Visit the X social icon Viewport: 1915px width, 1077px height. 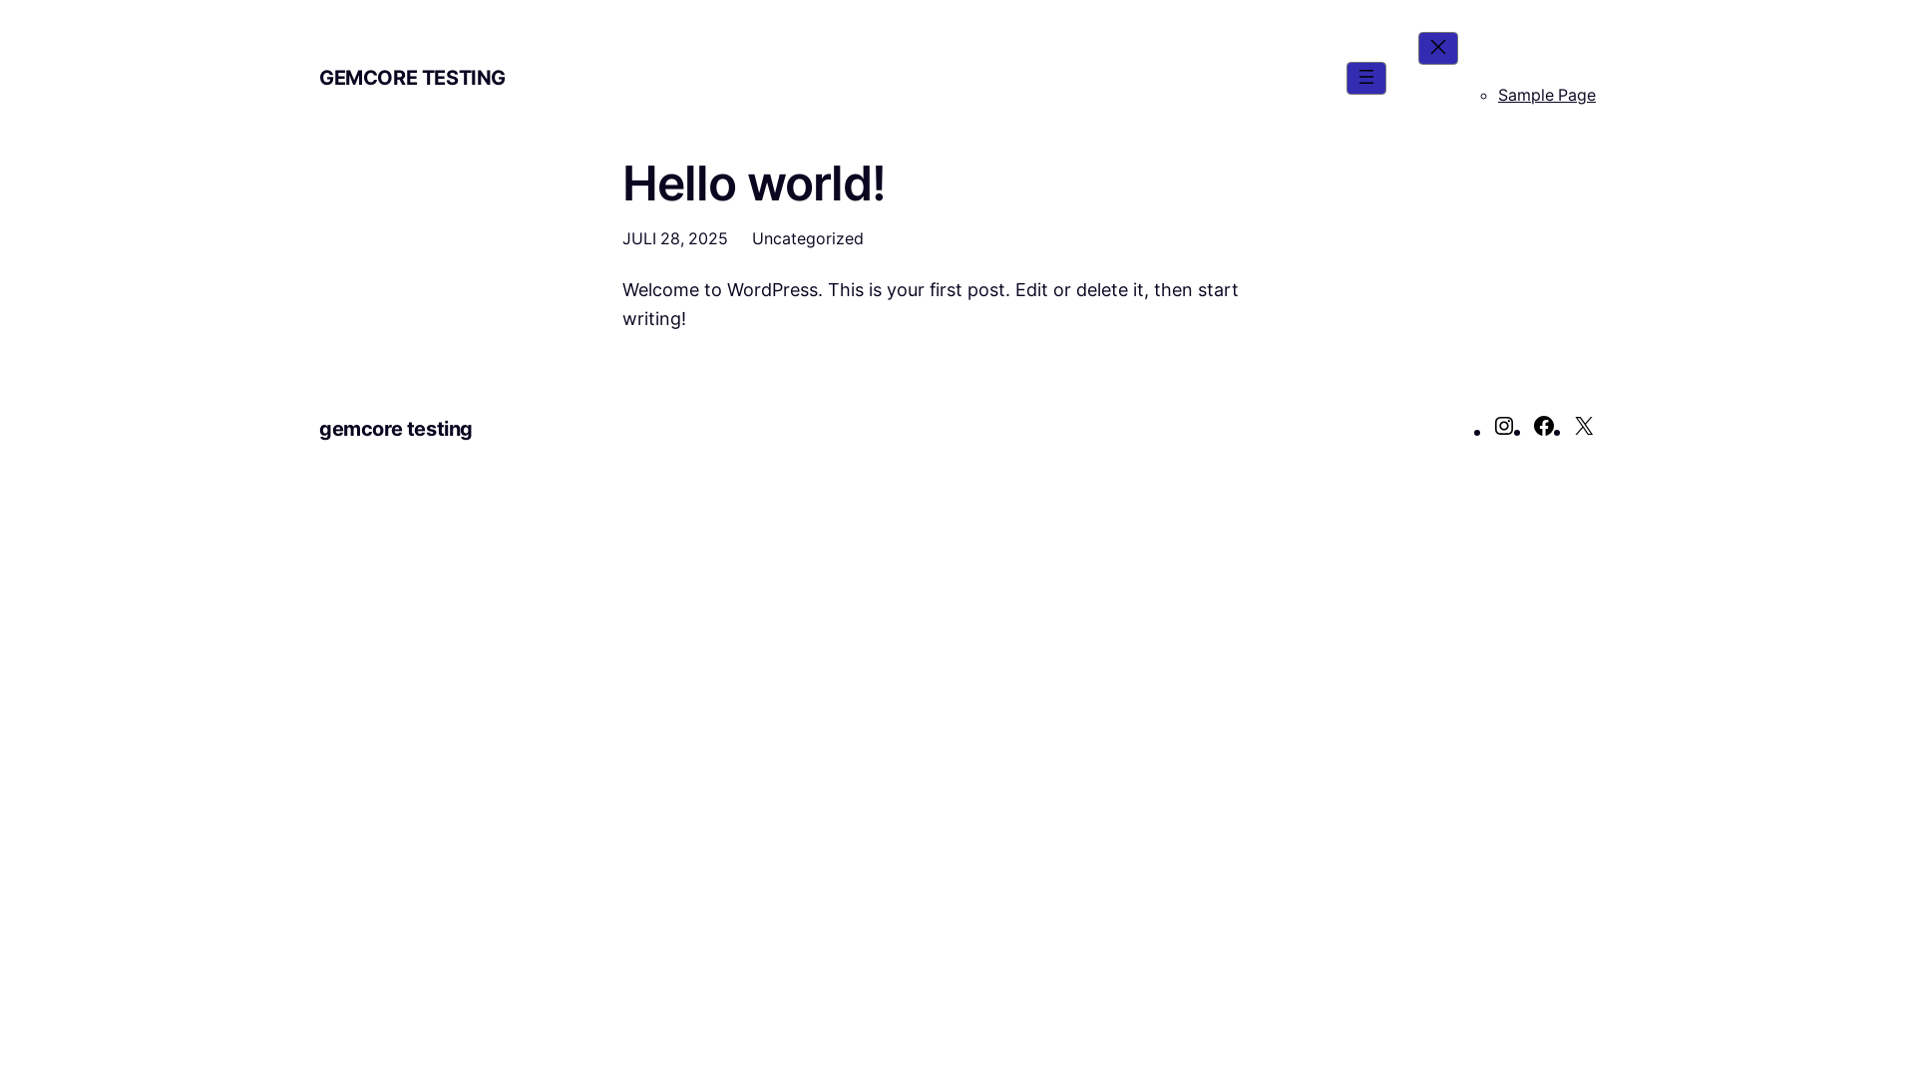pos(1584,426)
